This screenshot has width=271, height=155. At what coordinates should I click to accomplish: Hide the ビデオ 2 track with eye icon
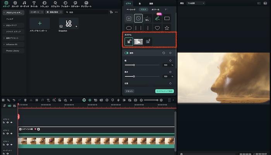11,133
